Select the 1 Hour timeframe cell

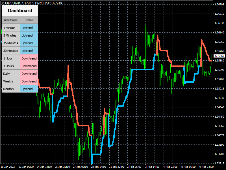click(x=11, y=58)
